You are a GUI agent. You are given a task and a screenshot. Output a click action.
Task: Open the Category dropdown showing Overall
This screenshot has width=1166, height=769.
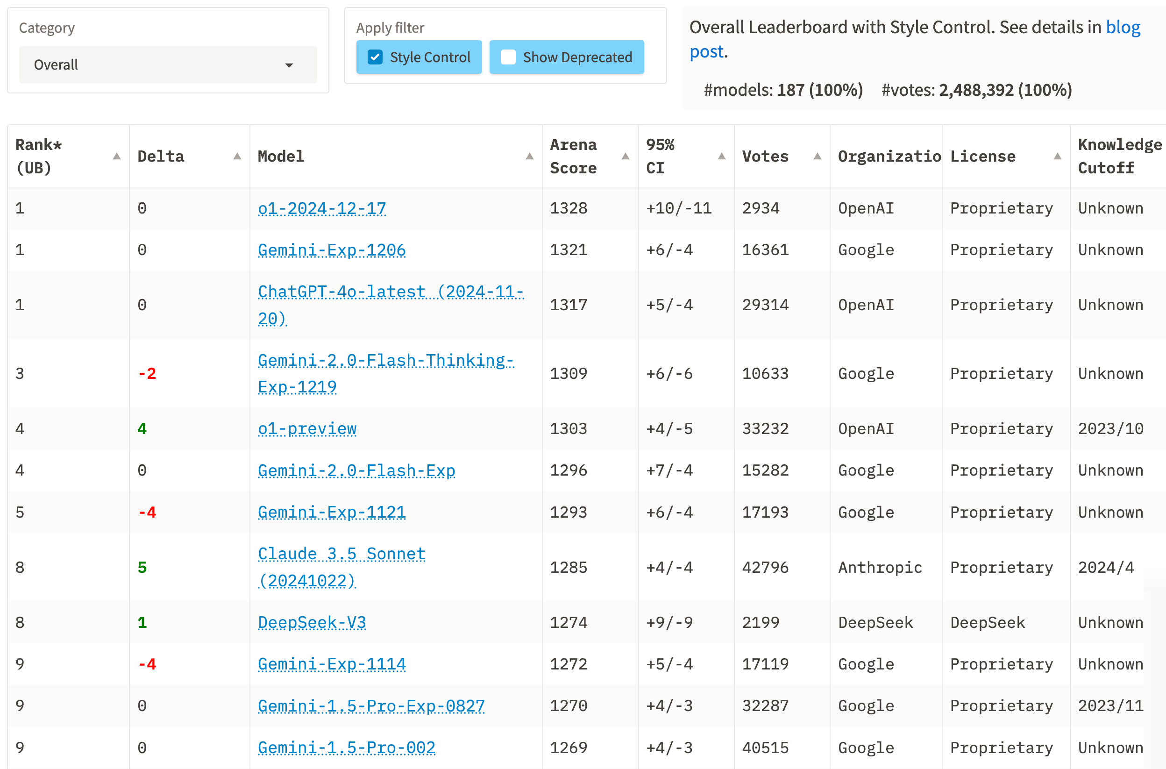167,65
